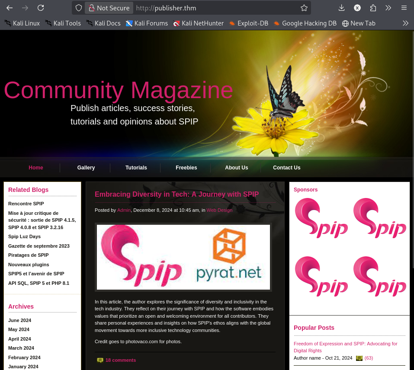Expand more tools via toolbar chevrons
The image size is (414, 370).
coord(388,8)
